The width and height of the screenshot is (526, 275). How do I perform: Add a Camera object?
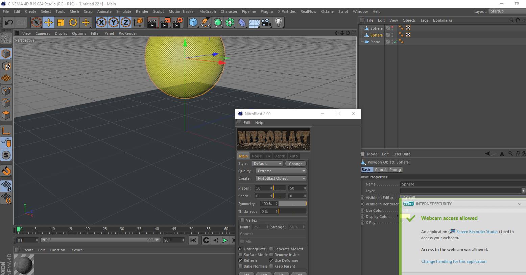(x=266, y=23)
